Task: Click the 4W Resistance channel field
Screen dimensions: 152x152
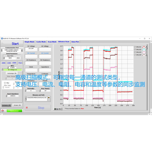Action: point(45,63)
